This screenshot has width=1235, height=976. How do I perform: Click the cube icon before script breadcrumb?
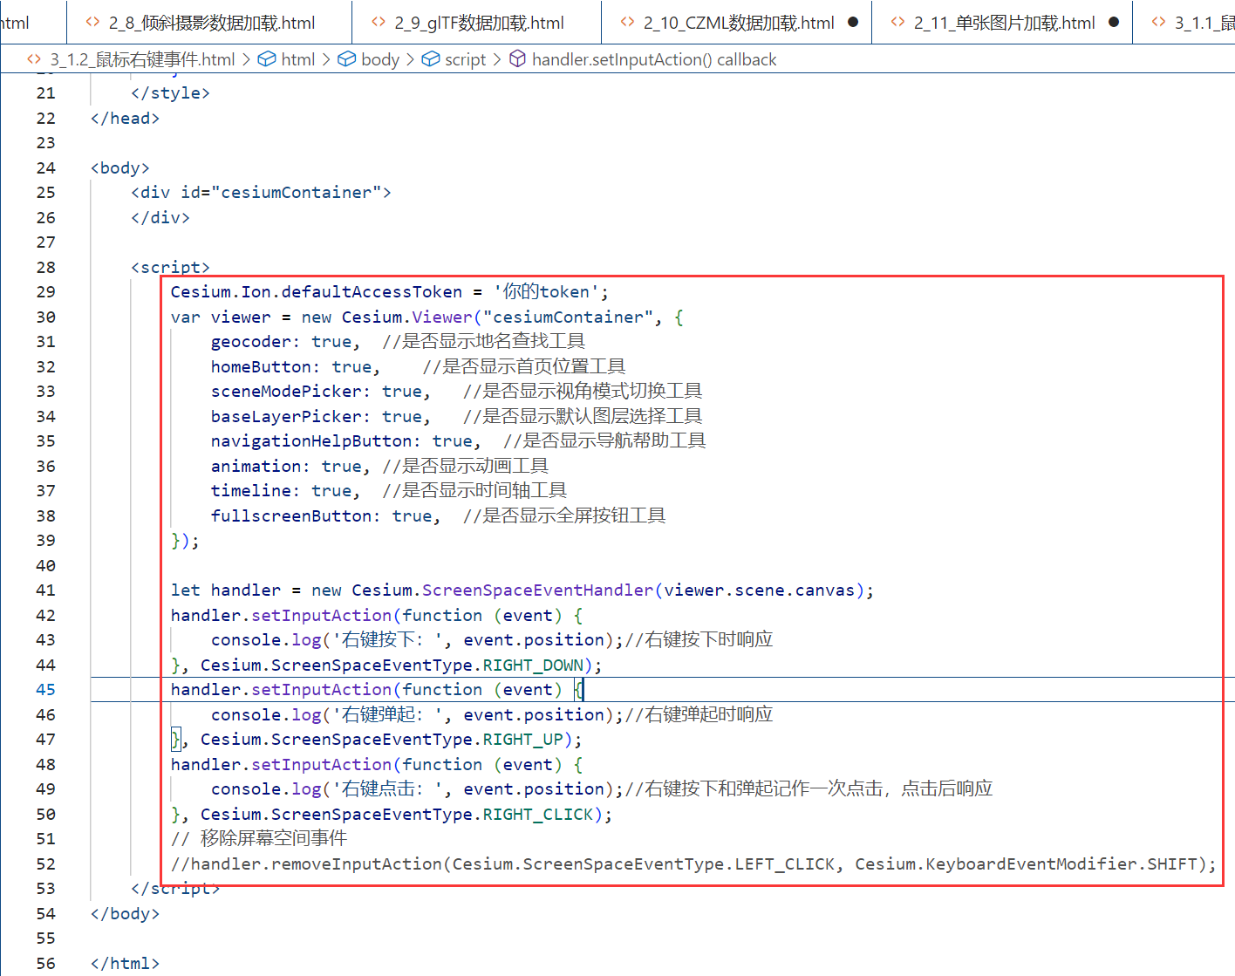click(x=430, y=59)
